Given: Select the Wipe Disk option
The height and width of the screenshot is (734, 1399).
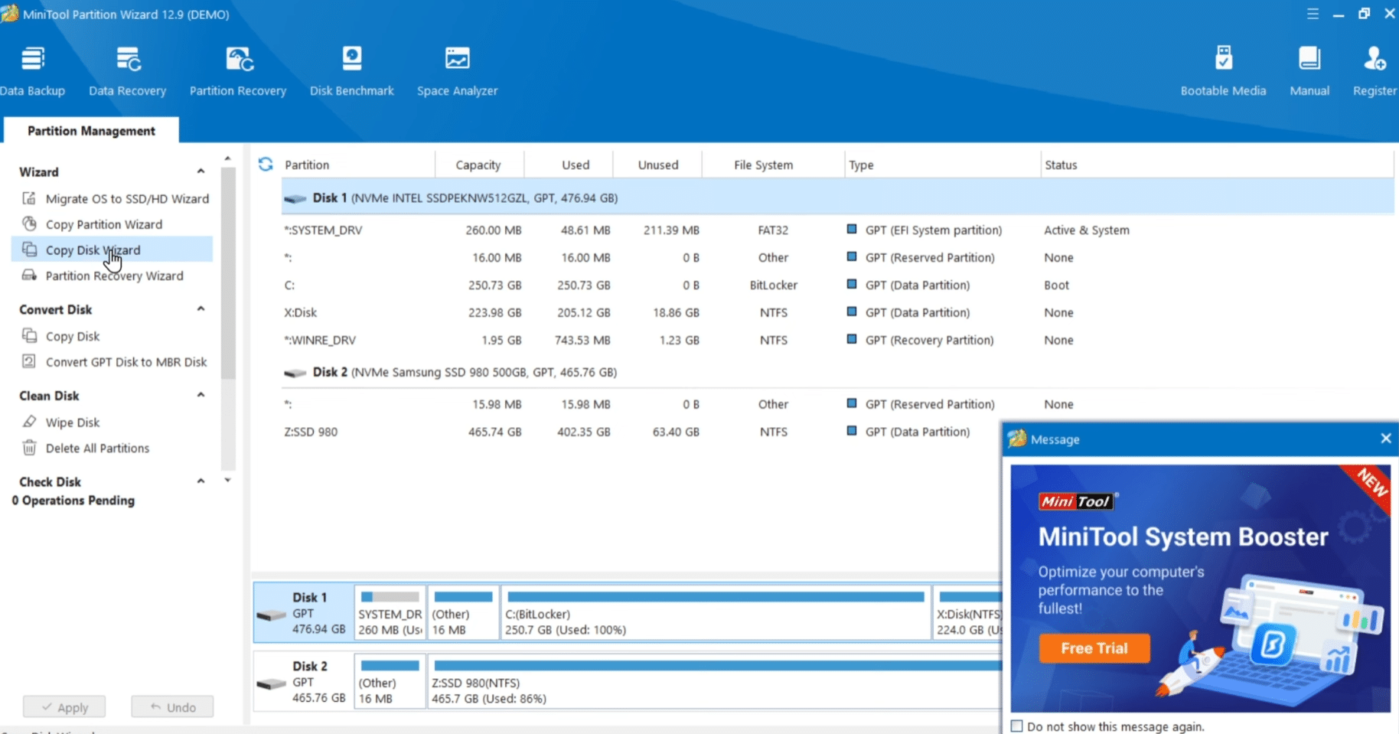Looking at the screenshot, I should [72, 422].
